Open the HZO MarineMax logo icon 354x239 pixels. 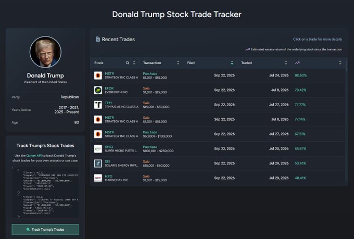[x=98, y=178]
